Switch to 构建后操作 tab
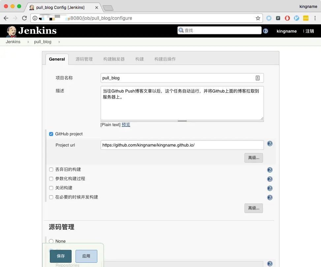Screen dimensions: 321x267 pyautogui.click(x=165, y=59)
